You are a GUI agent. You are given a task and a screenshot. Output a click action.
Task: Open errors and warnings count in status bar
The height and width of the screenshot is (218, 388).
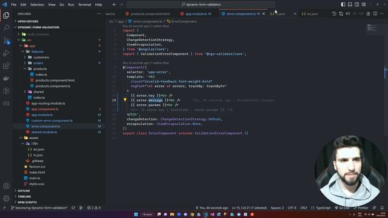click(x=94, y=208)
